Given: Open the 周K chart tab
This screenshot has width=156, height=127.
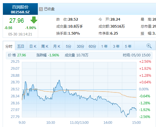Looking at the screenshot, I should pyautogui.click(x=45, y=46).
